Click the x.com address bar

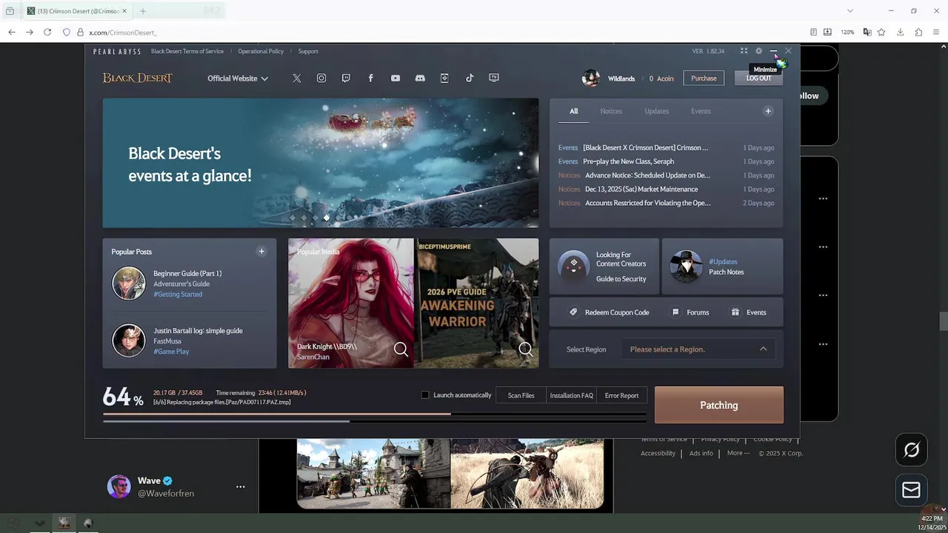(443, 32)
